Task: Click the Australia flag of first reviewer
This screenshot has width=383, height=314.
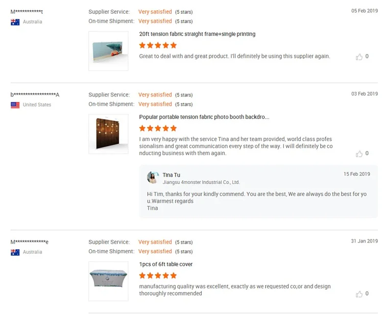Action: (15, 22)
